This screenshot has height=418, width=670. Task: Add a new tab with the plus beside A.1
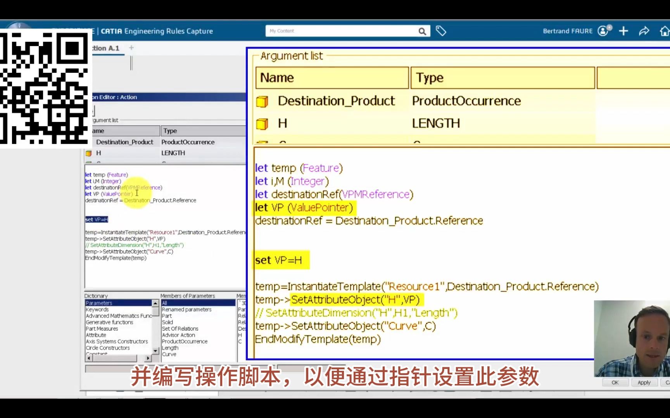(x=131, y=48)
